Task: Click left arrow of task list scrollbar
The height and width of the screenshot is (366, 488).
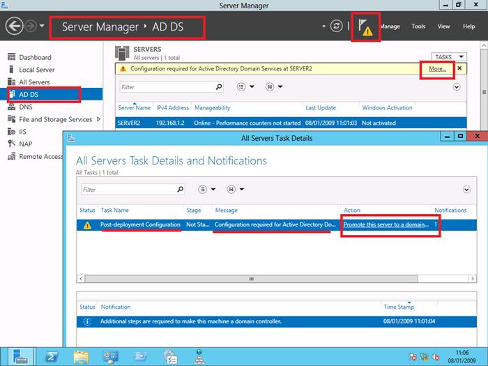Action: click(x=81, y=279)
